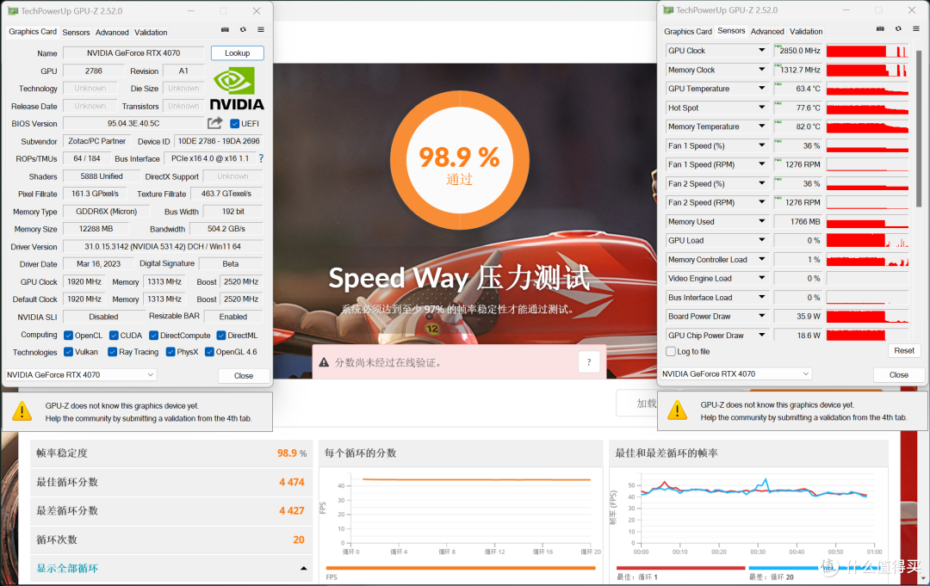Screen dimensions: 930x586
Task: Open the GPU Load sensor dropdown
Action: pos(761,240)
